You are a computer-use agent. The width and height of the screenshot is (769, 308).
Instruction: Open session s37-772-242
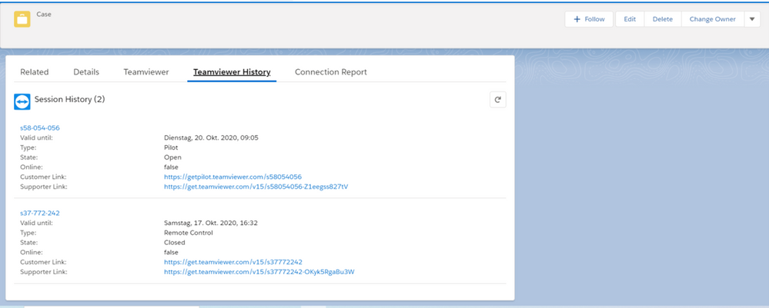40,213
